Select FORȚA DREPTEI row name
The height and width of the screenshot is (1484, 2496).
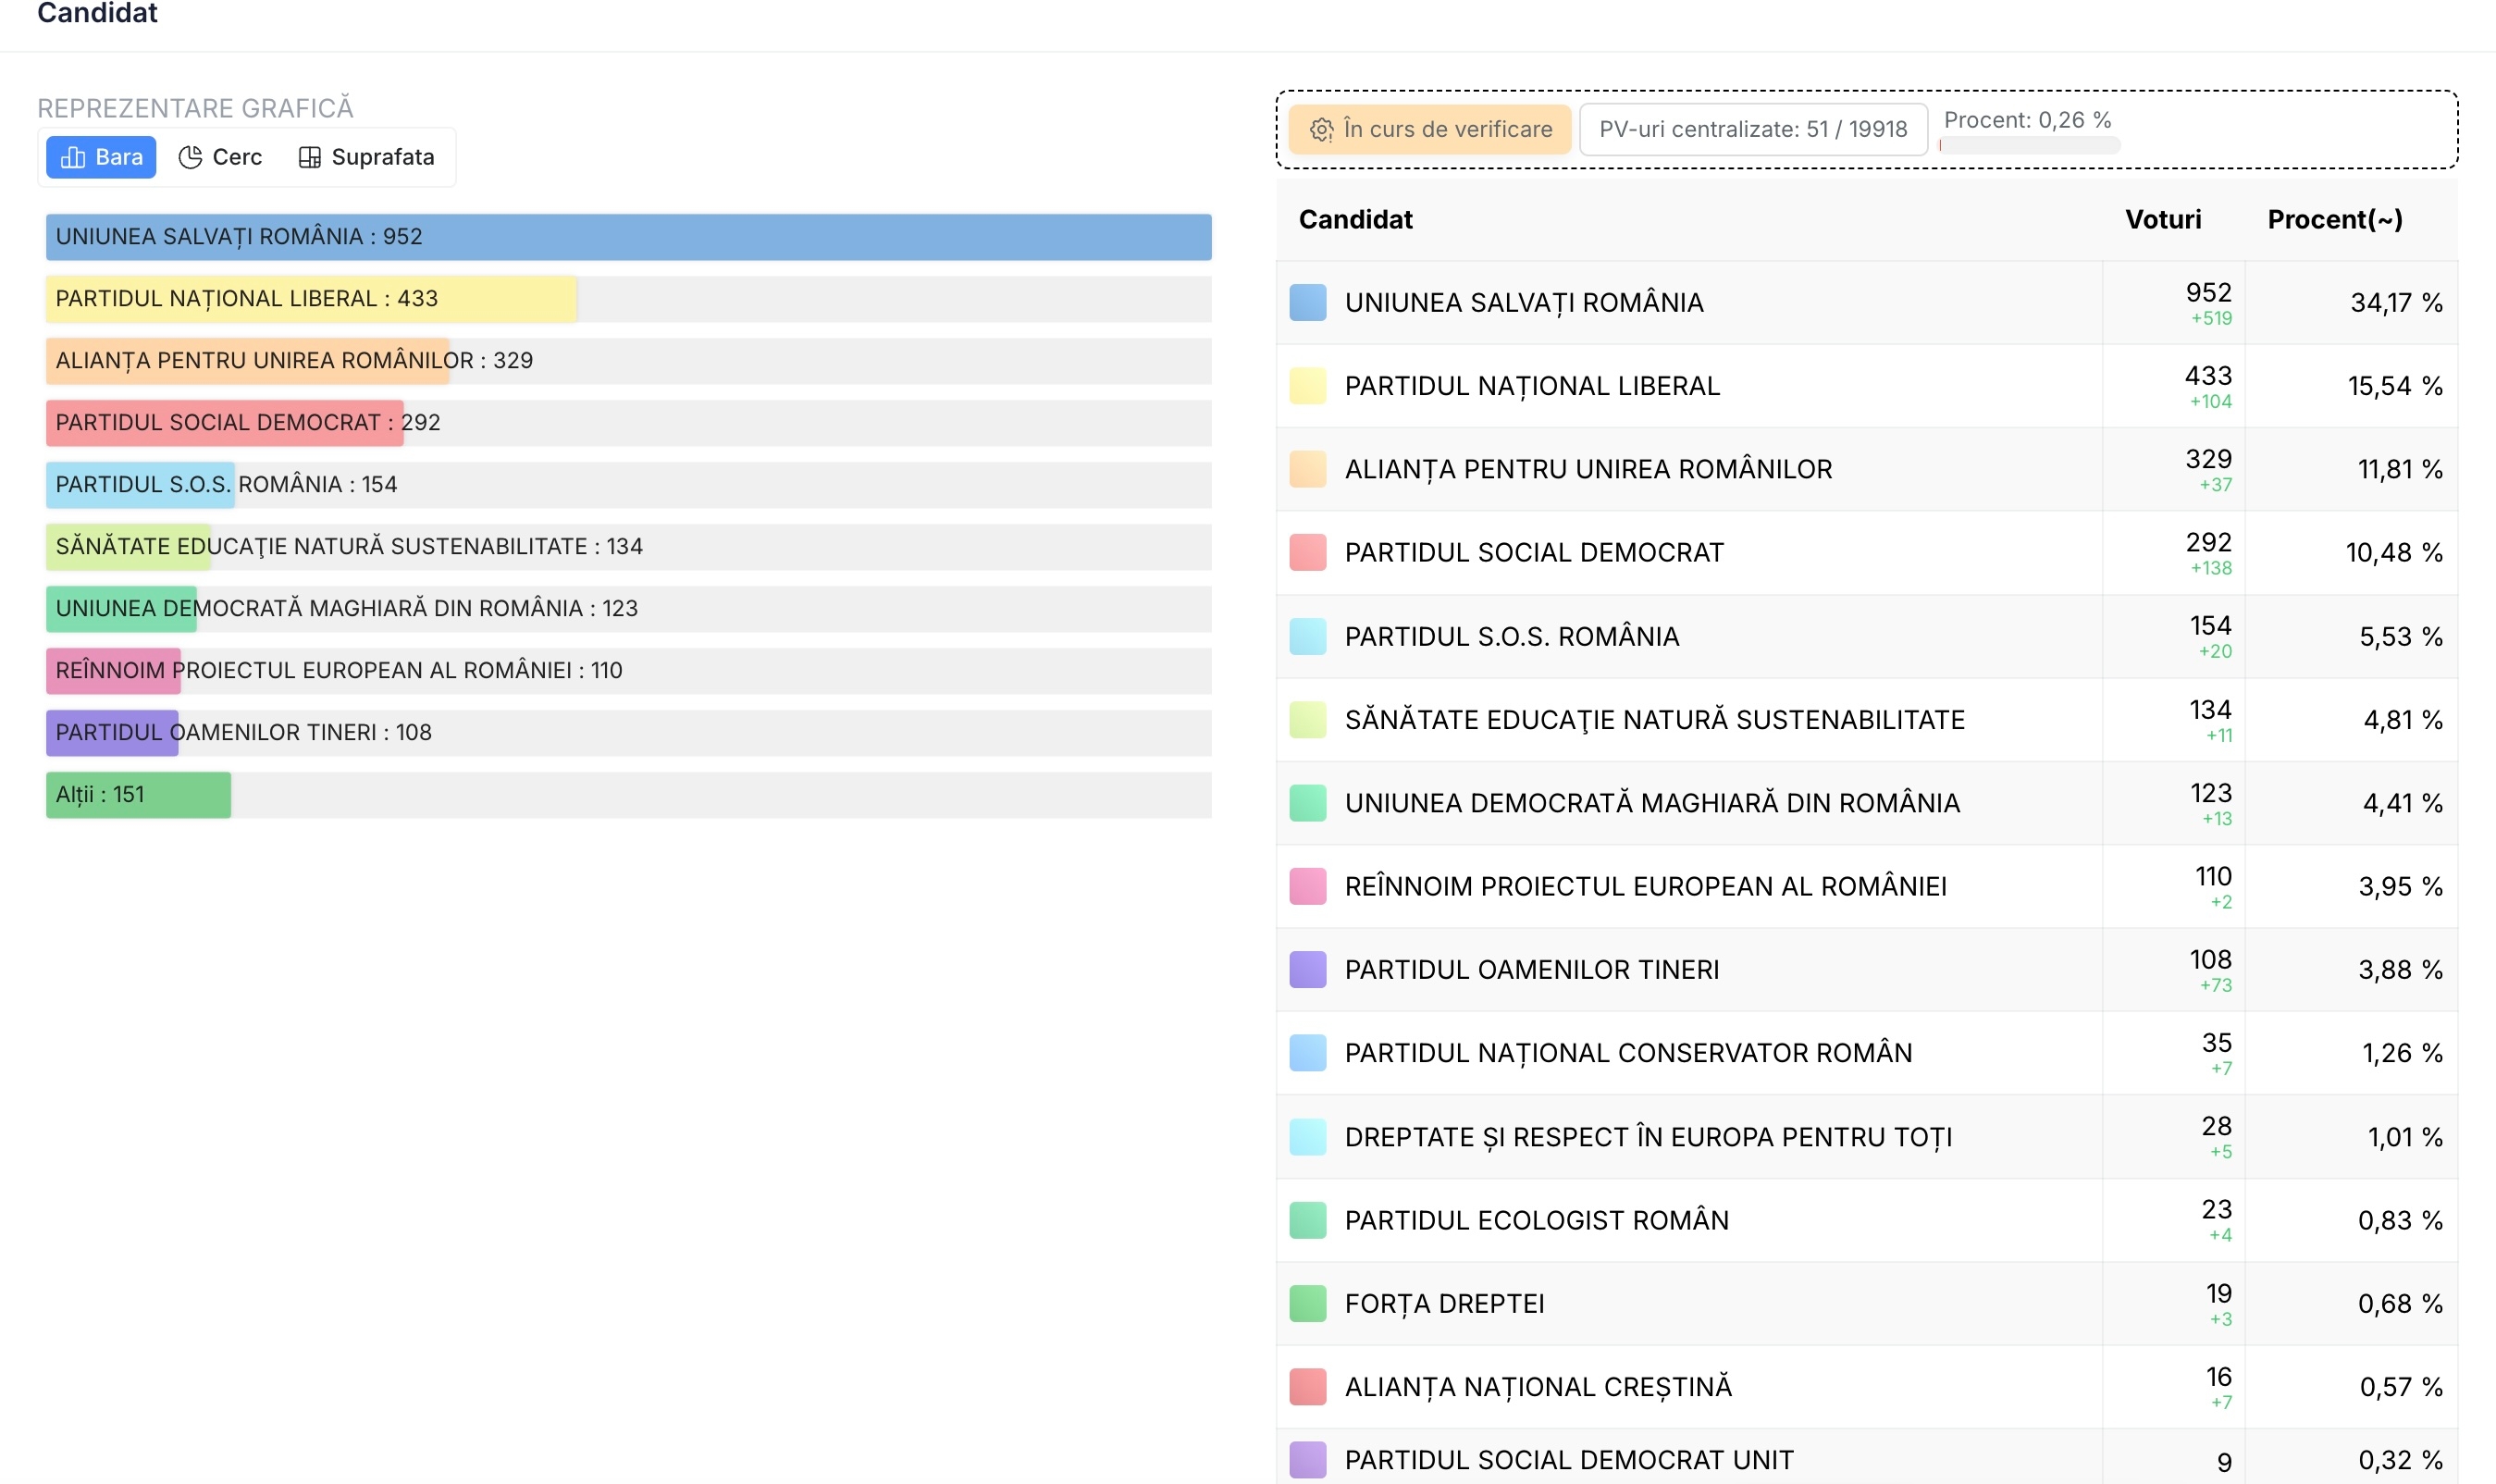pos(1444,1304)
